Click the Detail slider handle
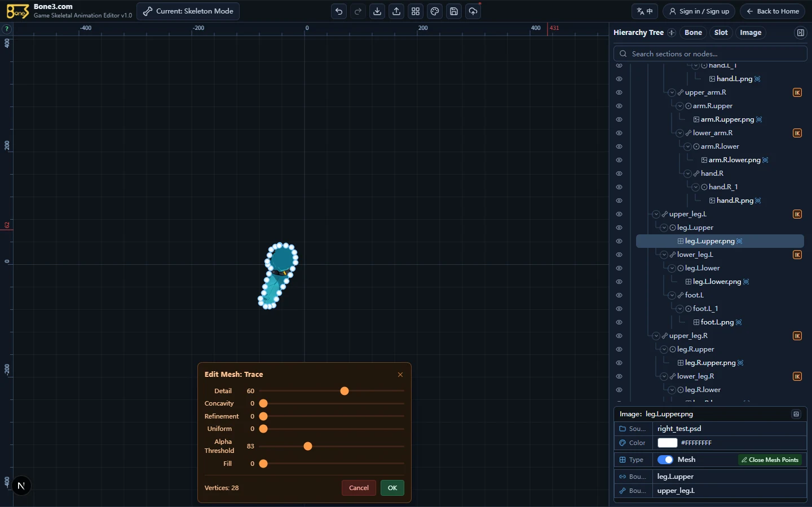Viewport: 812px width, 507px height. click(345, 391)
